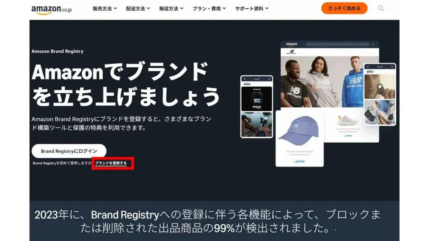Image resolution: width=429 pixels, height=241 pixels.
Task: Click the mockup browser search bar
Action: [338, 44]
